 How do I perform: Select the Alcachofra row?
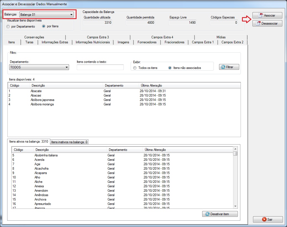[x=122, y=168]
